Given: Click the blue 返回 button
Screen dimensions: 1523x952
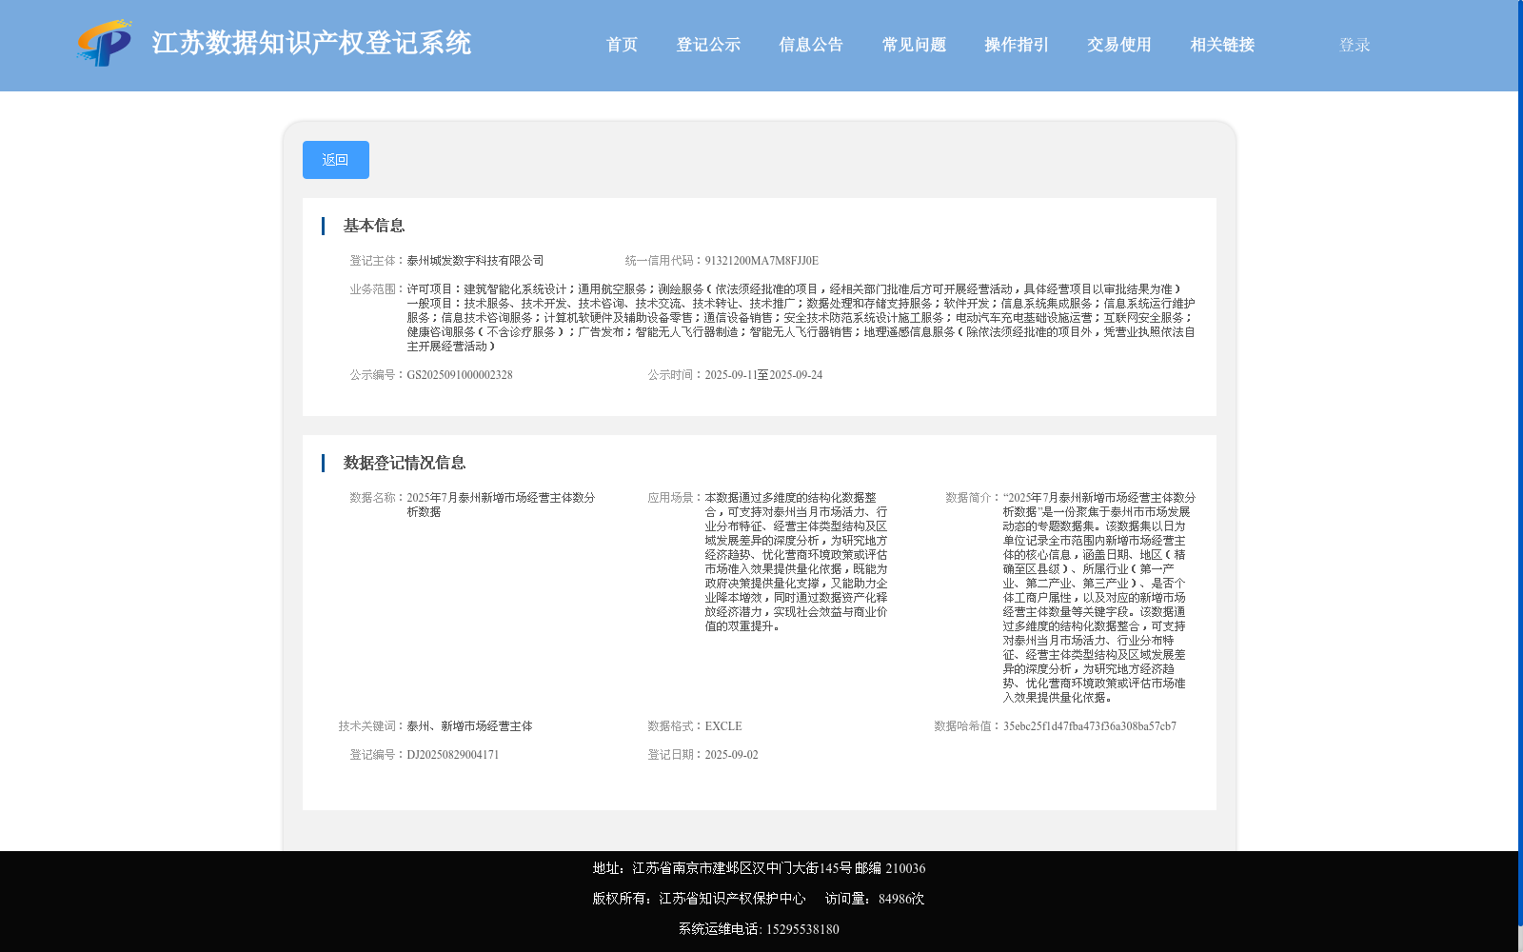Looking at the screenshot, I should coord(336,160).
